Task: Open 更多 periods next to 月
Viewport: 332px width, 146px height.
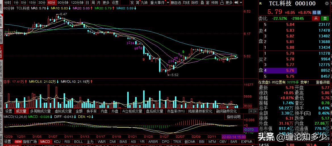Action: pyautogui.click(x=106, y=3)
